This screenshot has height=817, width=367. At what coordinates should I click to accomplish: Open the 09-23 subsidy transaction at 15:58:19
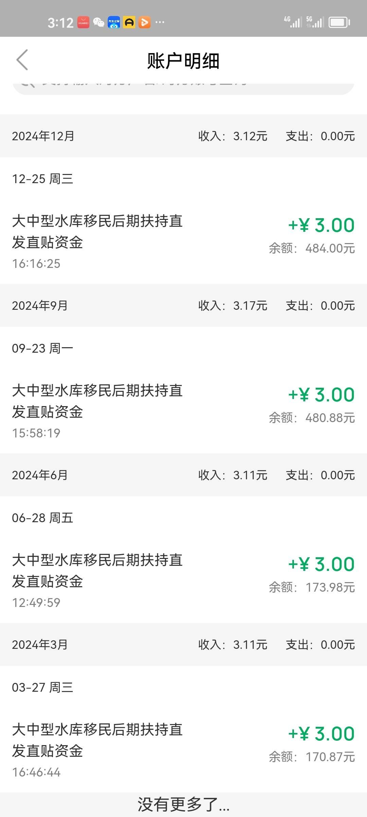(x=183, y=411)
